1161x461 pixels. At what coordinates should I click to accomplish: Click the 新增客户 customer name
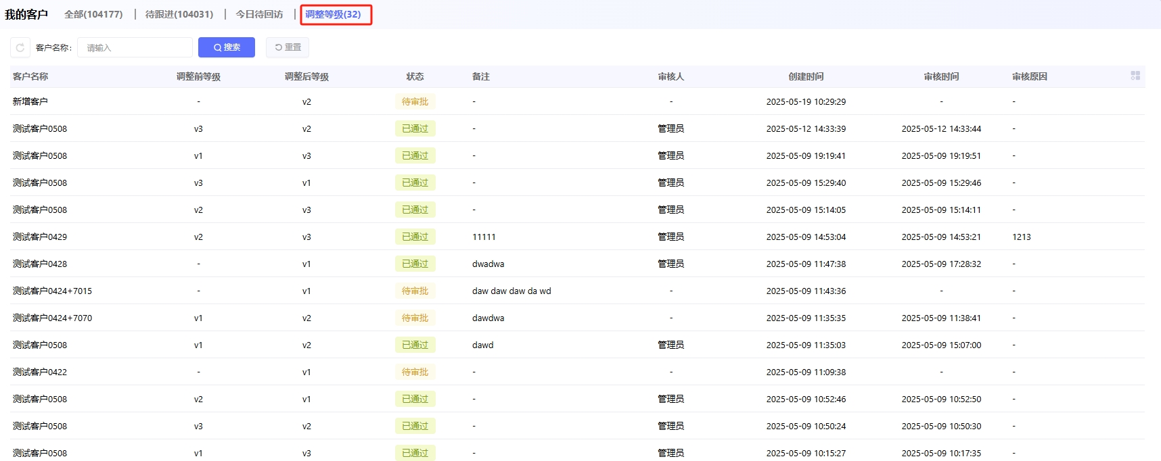click(30, 101)
